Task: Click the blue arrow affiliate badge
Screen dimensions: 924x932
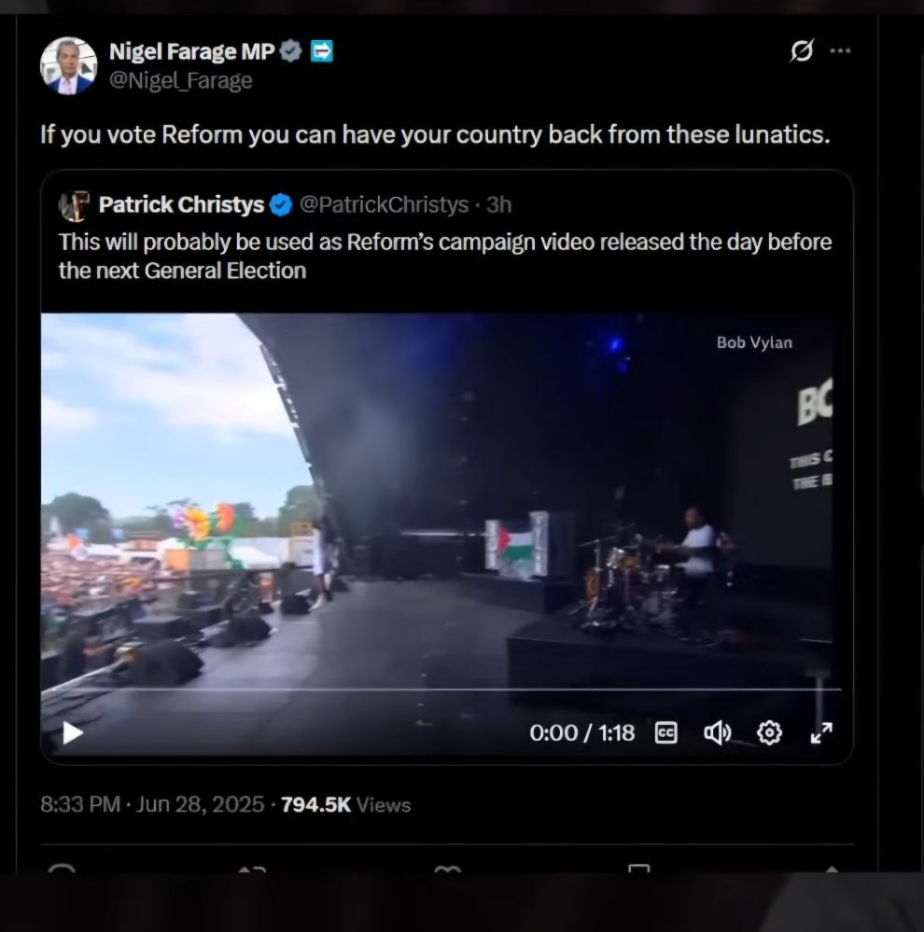Action: point(322,51)
